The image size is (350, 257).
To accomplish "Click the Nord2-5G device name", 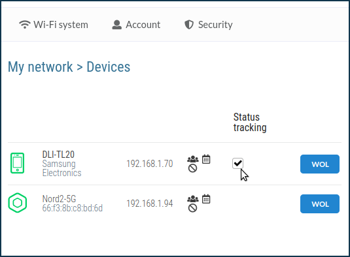I will coord(59,199).
